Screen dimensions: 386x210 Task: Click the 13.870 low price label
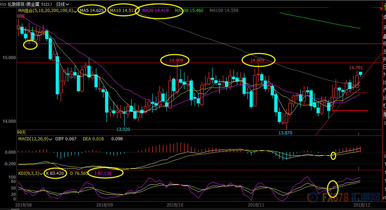click(285, 133)
